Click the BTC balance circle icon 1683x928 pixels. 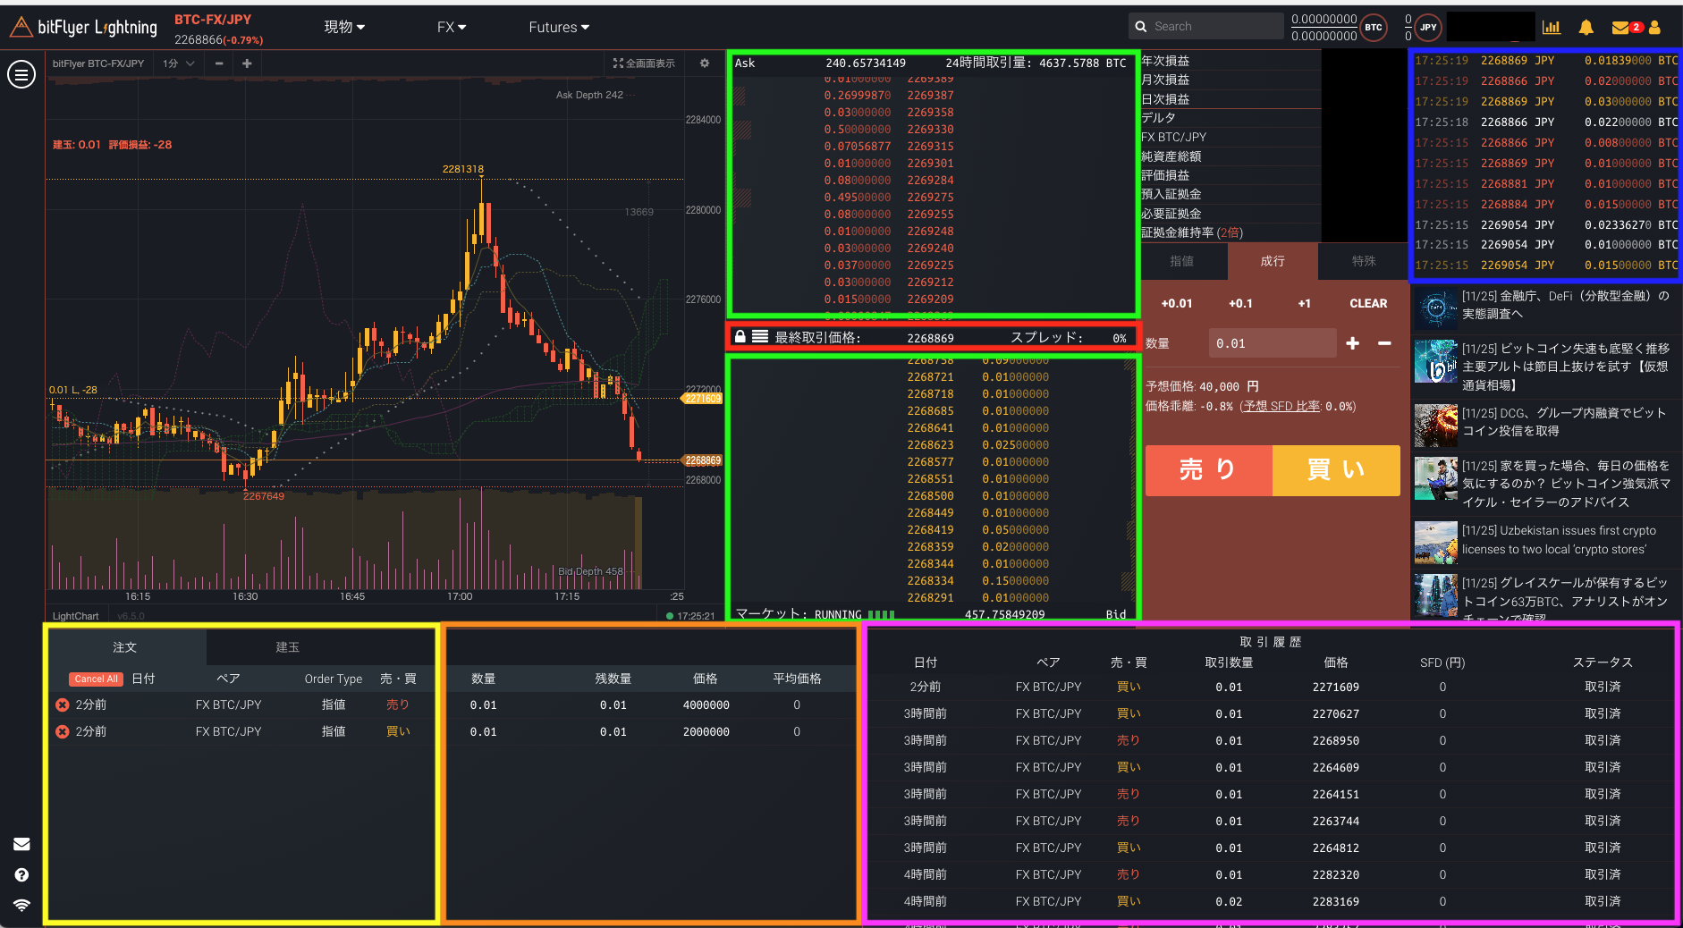(1374, 28)
